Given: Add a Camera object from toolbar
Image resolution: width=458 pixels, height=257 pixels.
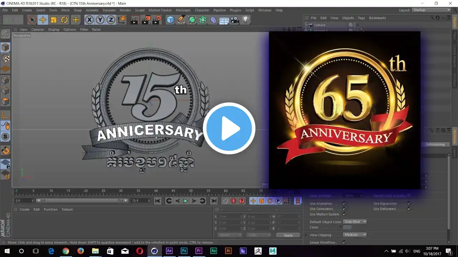Looking at the screenshot, I should pos(235,20).
